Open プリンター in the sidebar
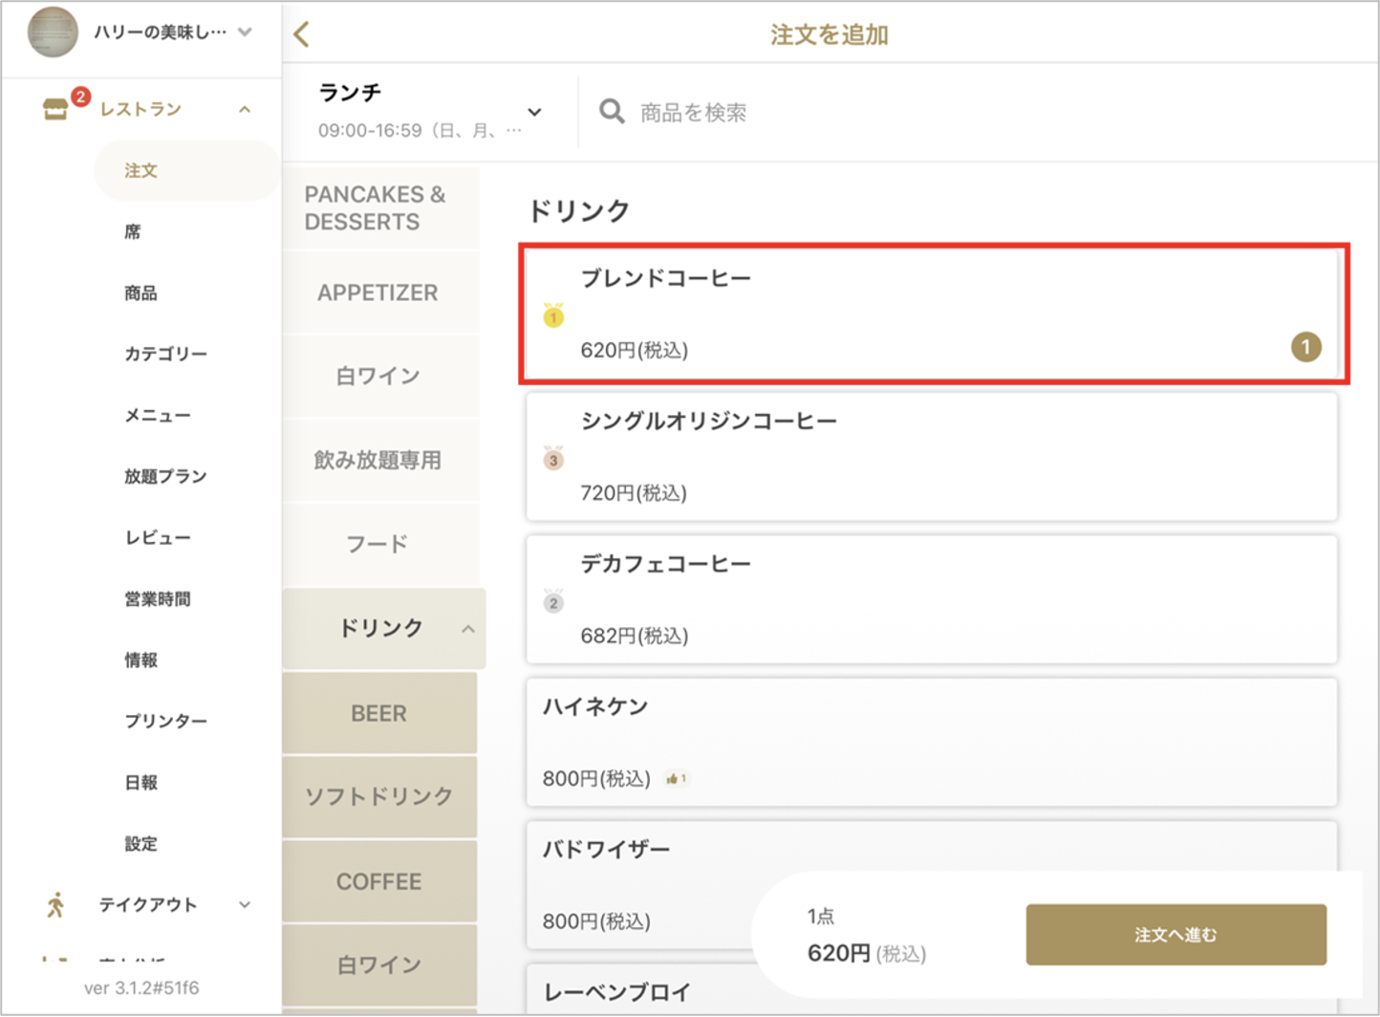This screenshot has width=1380, height=1017. coord(165,721)
